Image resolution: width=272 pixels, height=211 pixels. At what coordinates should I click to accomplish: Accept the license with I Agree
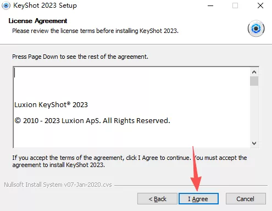click(x=198, y=198)
